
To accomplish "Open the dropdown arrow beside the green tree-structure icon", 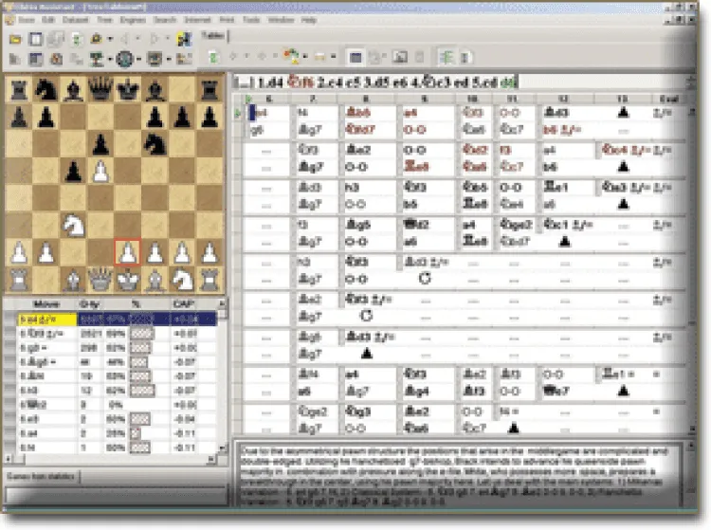I will pos(110,59).
